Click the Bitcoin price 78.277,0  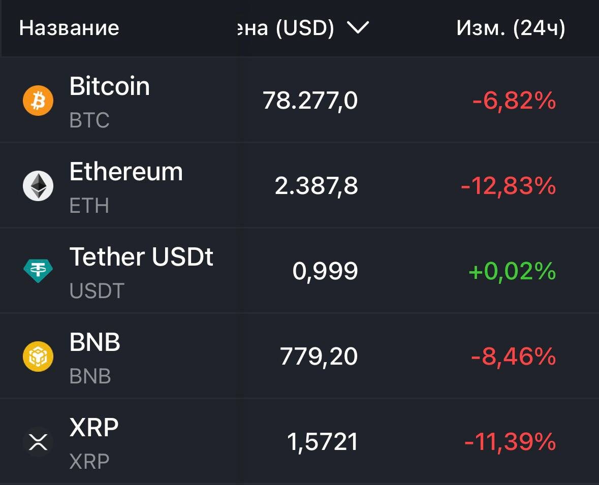coord(310,101)
